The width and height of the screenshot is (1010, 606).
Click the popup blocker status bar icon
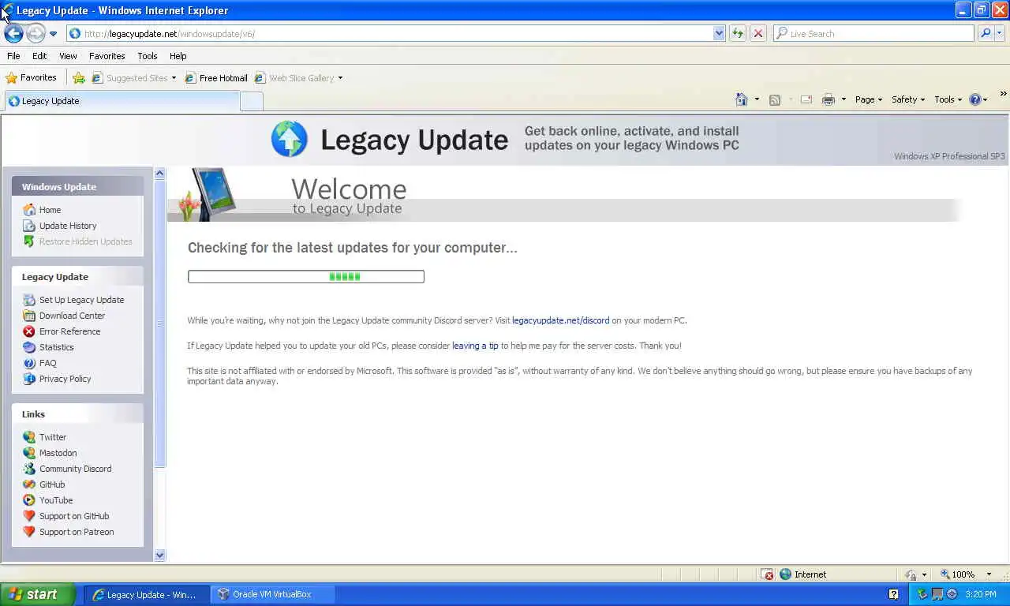tap(767, 574)
